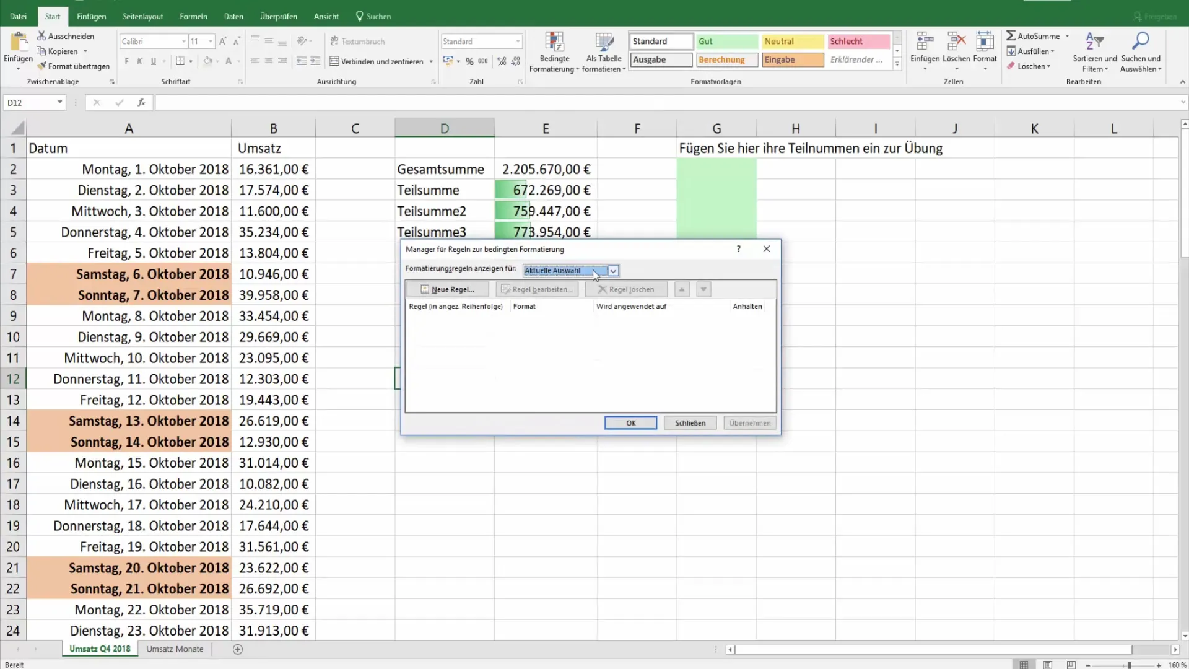Expand Ausfüllen fill dropdown
The width and height of the screenshot is (1189, 669).
[x=1052, y=51]
